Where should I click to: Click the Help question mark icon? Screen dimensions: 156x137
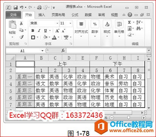coord(130,15)
